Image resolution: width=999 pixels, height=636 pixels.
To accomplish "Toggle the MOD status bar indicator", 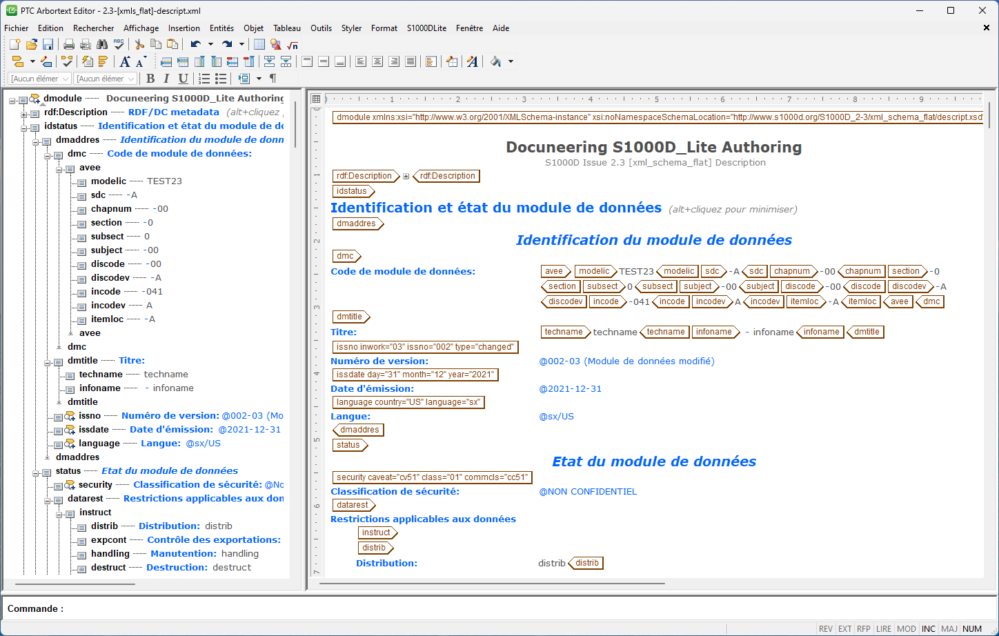I will pyautogui.click(x=907, y=628).
